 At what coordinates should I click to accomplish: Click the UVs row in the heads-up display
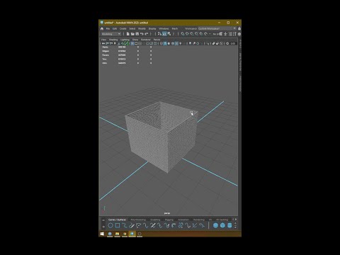(127, 63)
